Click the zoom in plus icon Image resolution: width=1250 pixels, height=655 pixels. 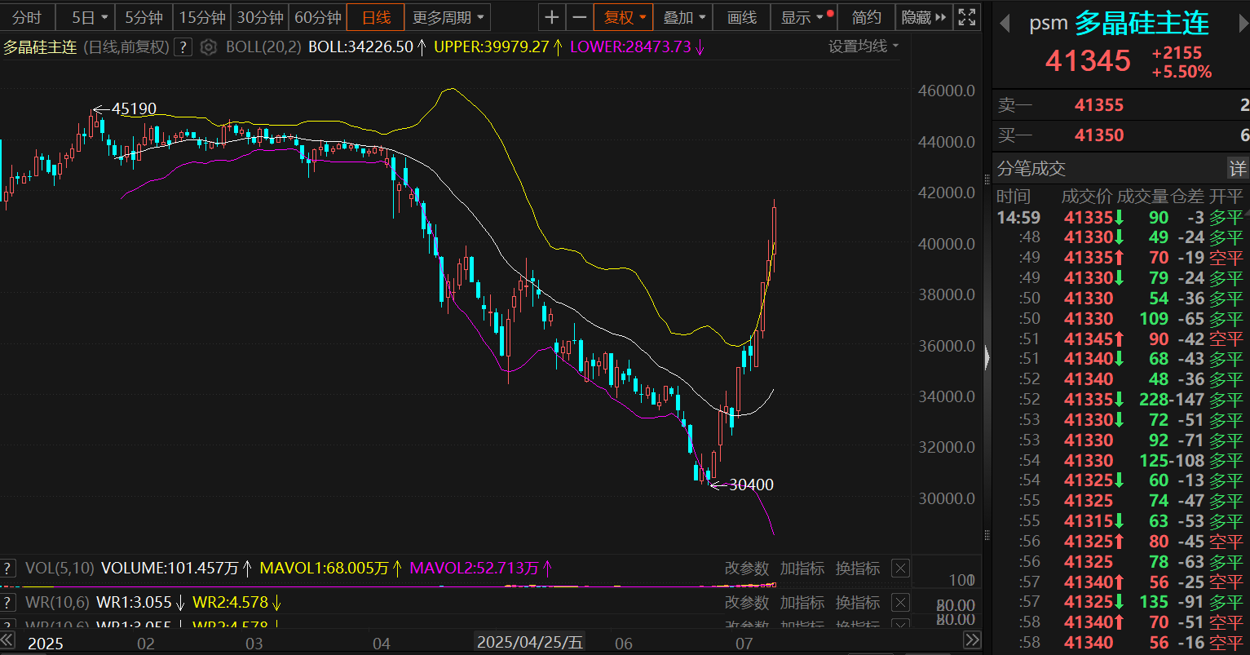pos(552,17)
